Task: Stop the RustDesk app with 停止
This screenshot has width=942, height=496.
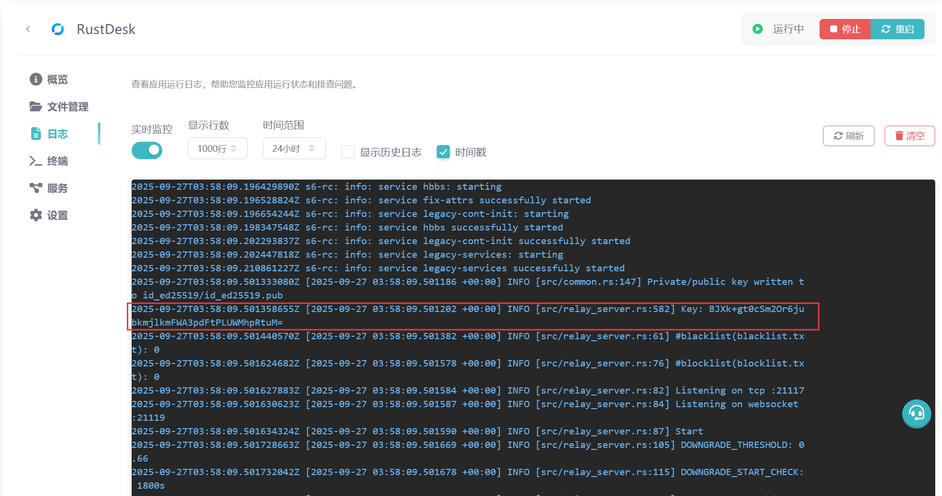Action: 845,29
